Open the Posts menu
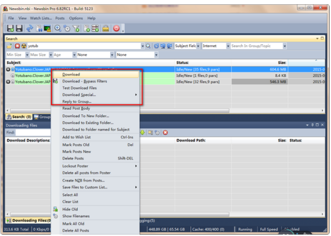Image resolution: width=331 pixels, height=236 pixels. click(60, 19)
